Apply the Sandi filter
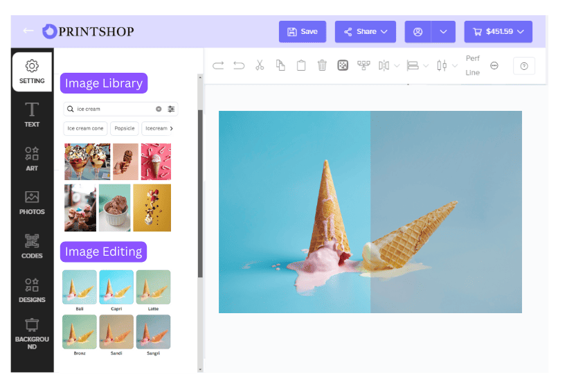The width and height of the screenshot is (567, 379). click(116, 332)
